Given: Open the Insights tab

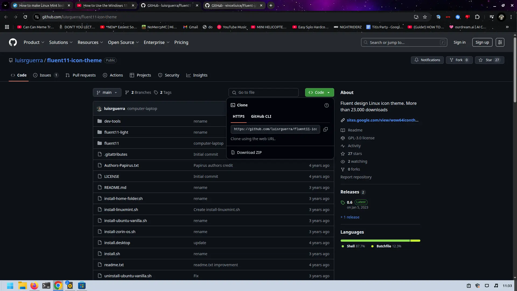Looking at the screenshot, I should click(x=197, y=75).
